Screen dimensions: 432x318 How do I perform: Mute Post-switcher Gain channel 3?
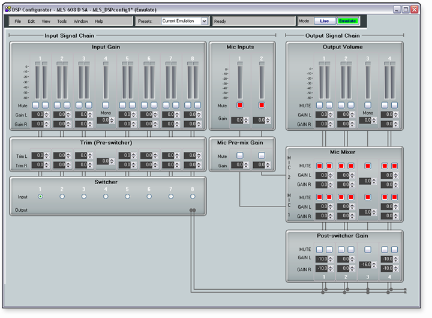[x=368, y=249]
